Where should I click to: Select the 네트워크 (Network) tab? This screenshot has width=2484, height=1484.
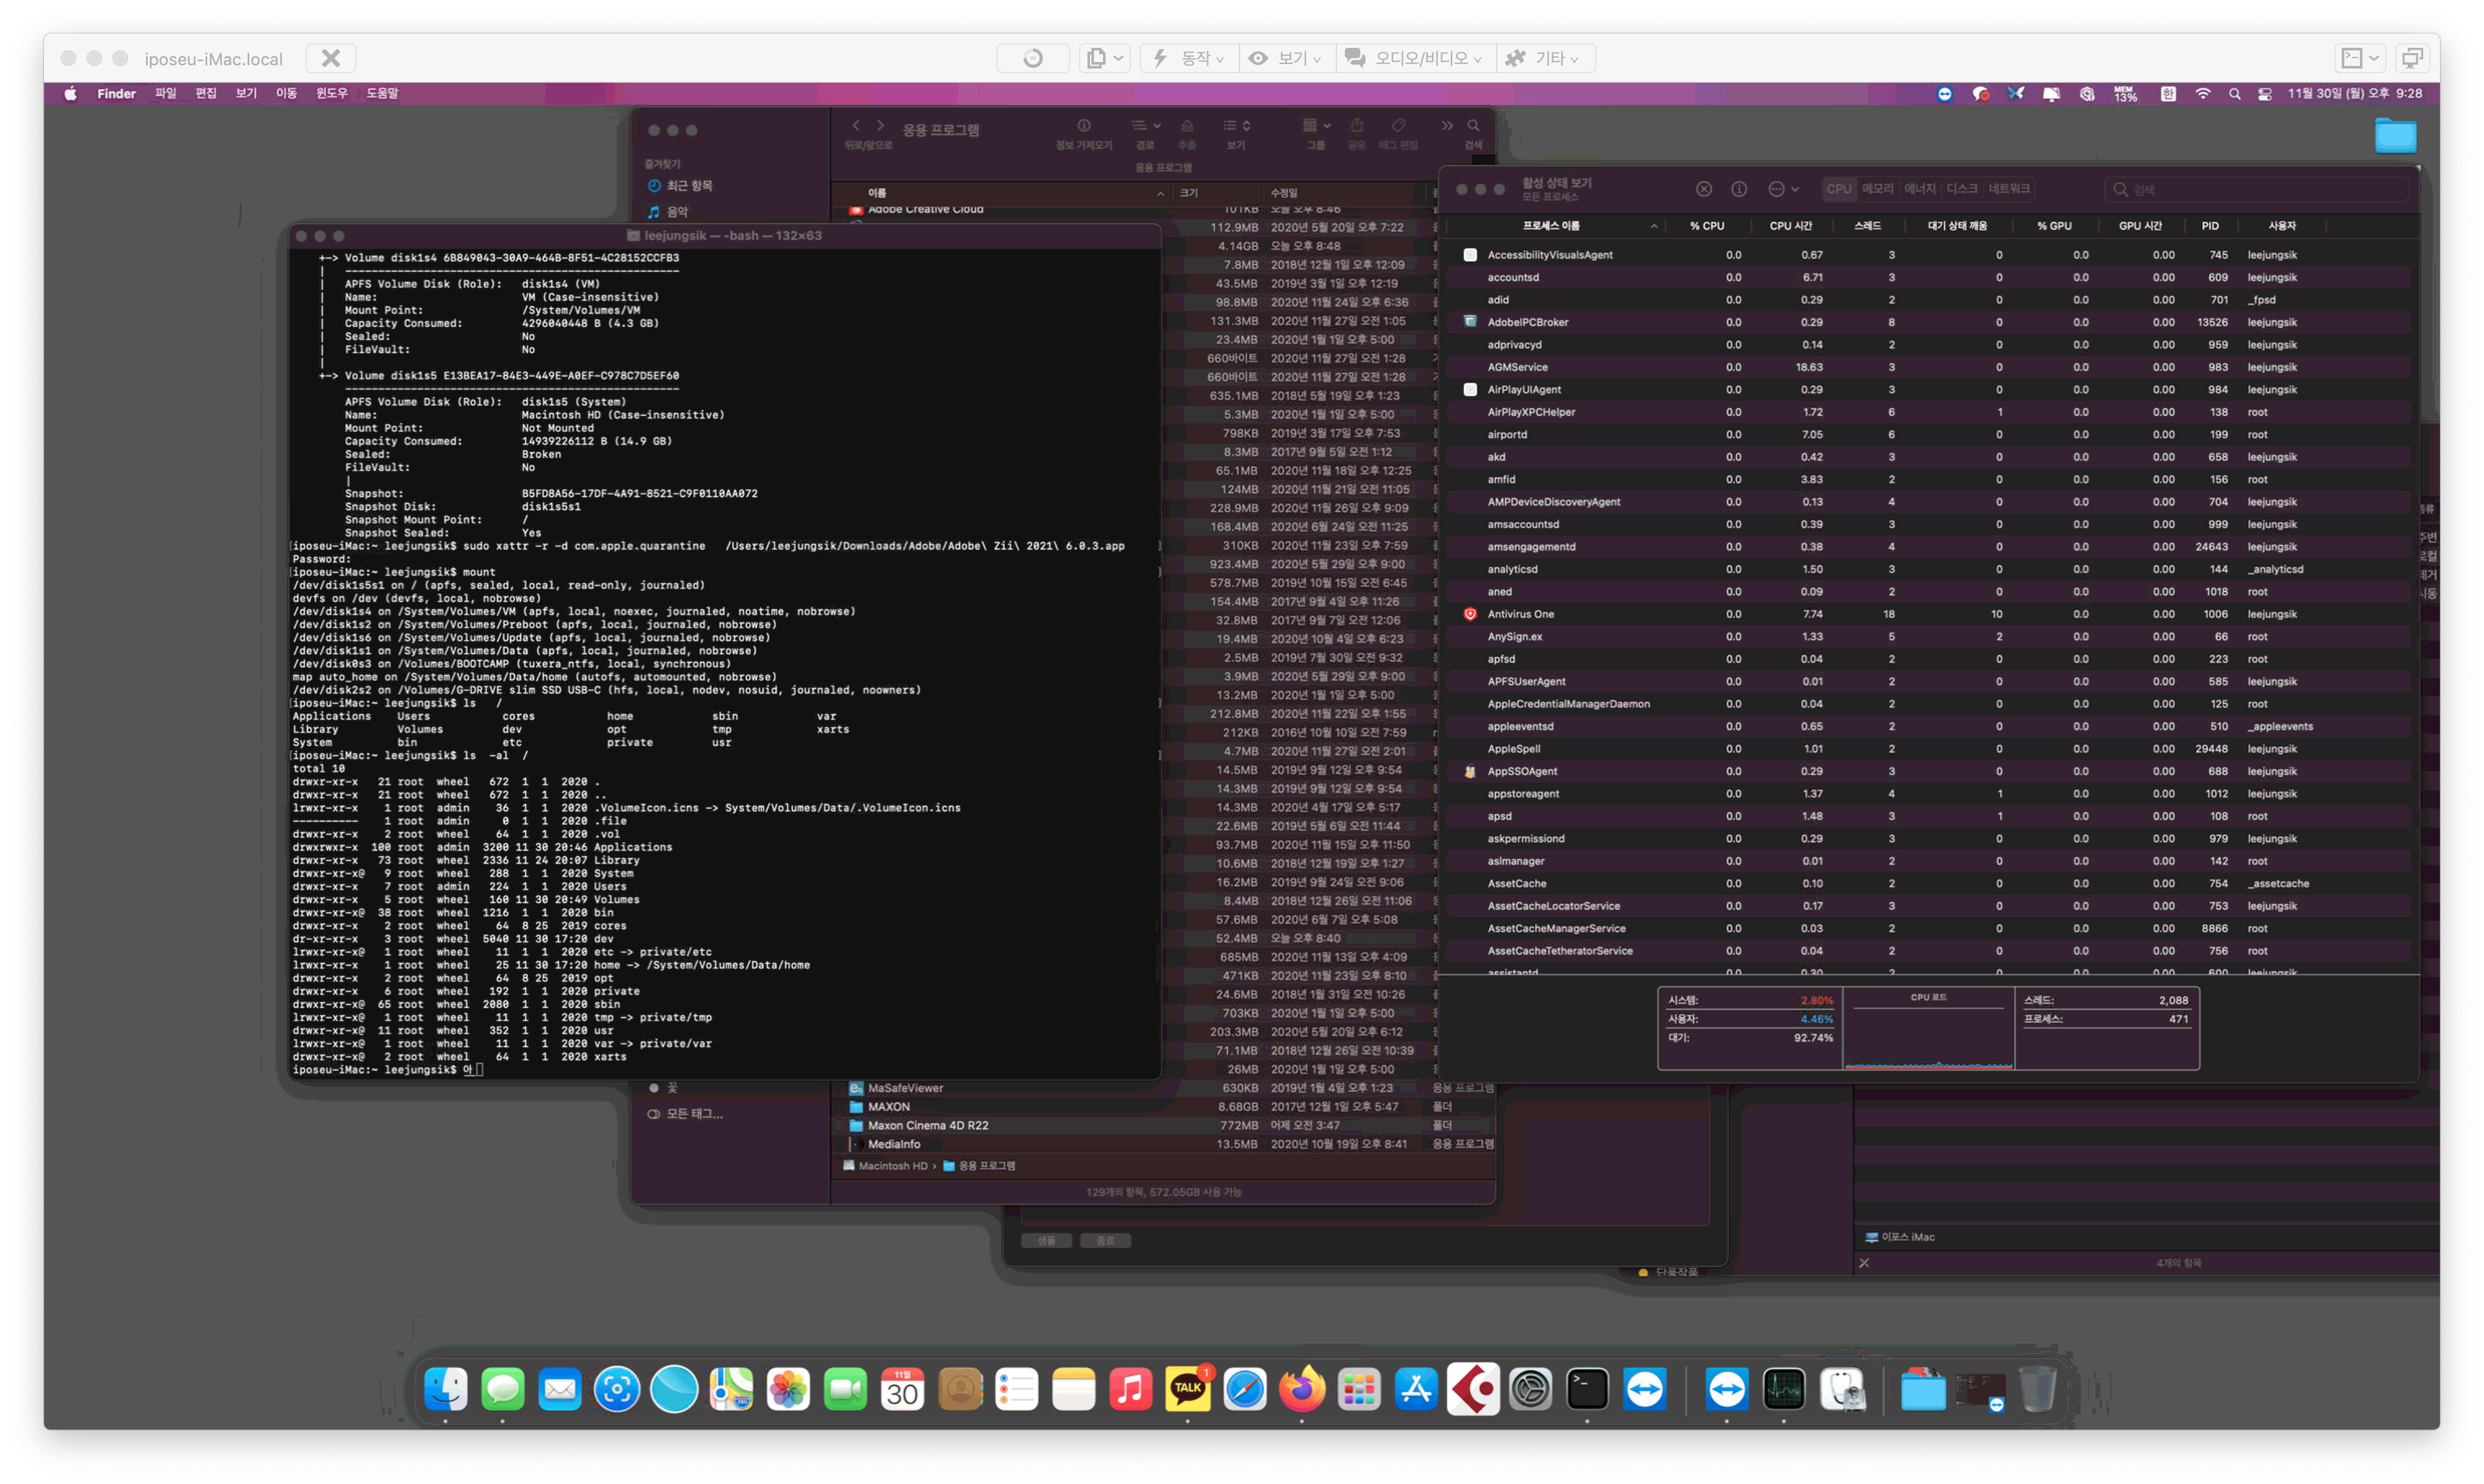point(2008,189)
